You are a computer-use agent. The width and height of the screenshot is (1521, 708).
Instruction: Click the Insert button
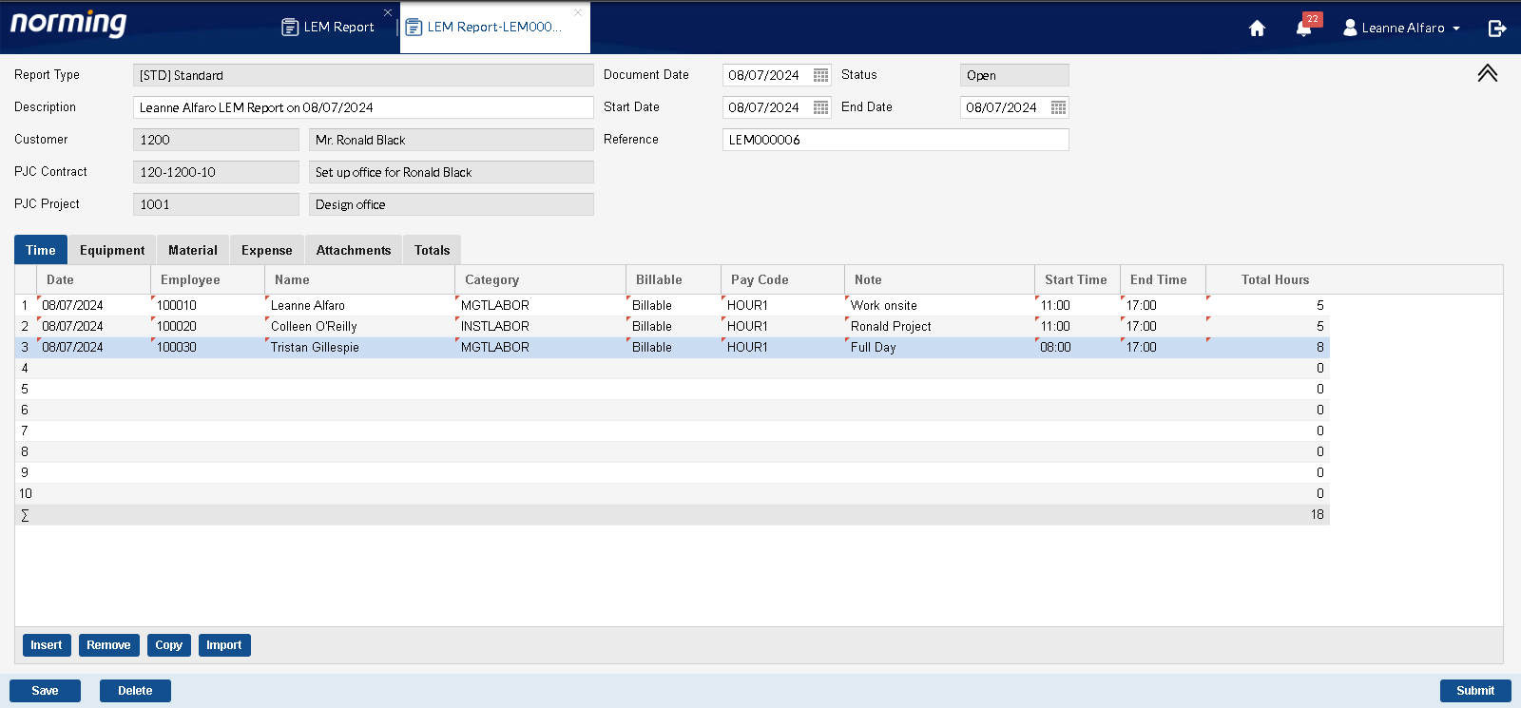click(x=47, y=645)
